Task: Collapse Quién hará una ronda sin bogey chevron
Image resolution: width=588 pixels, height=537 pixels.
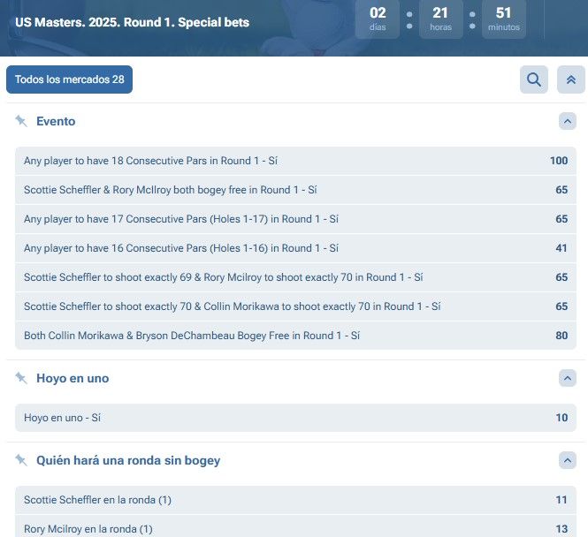Action: (568, 460)
